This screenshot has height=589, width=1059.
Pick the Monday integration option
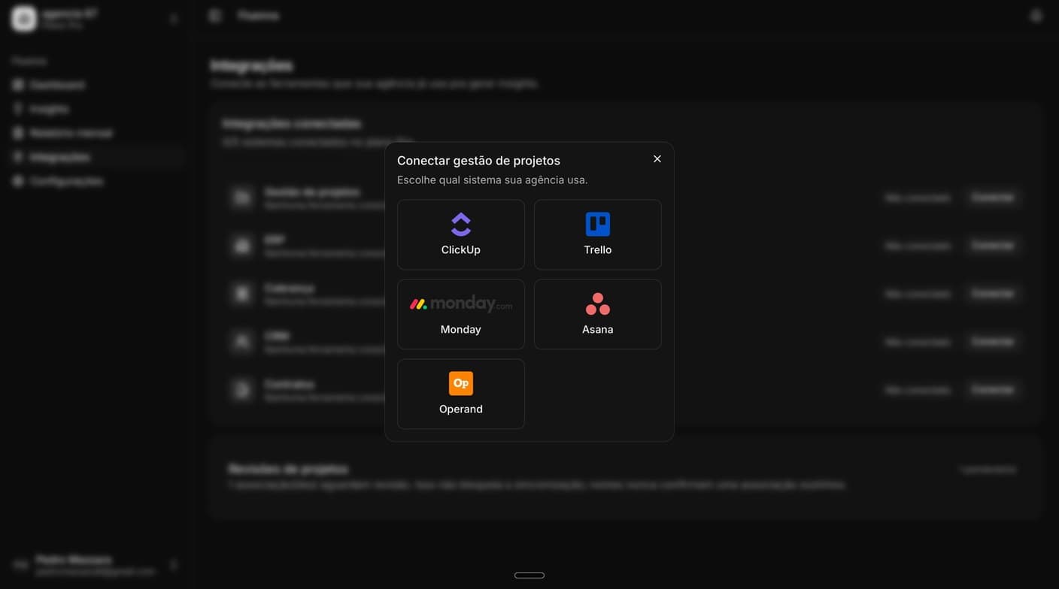(x=461, y=314)
